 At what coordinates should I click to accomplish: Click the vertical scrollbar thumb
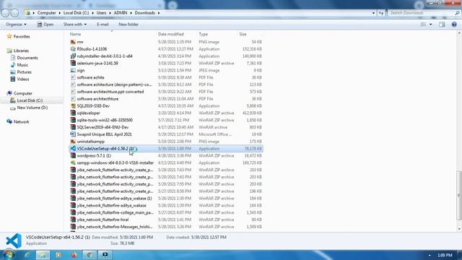click(x=459, y=195)
